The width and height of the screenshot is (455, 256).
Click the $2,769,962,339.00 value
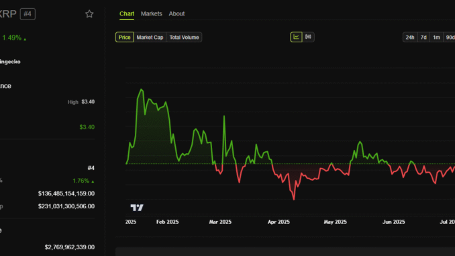tap(70, 247)
